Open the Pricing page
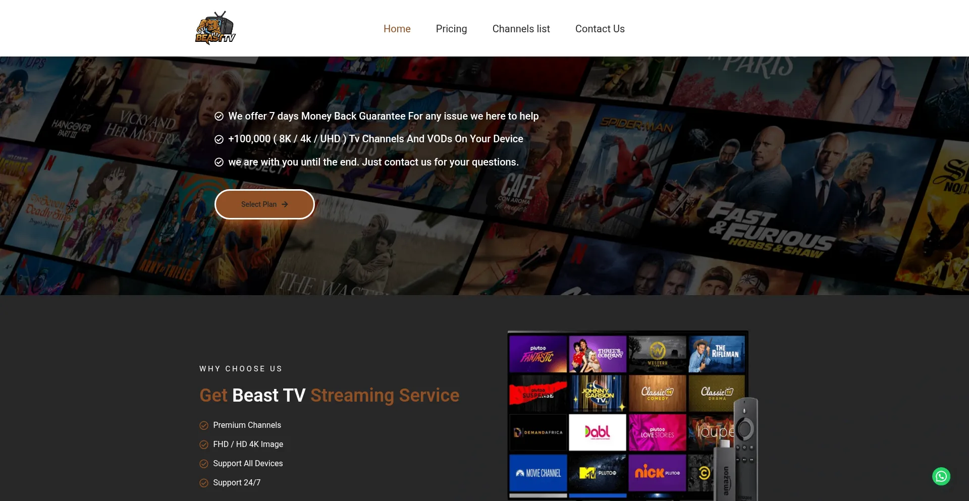The width and height of the screenshot is (969, 501). pos(452,29)
